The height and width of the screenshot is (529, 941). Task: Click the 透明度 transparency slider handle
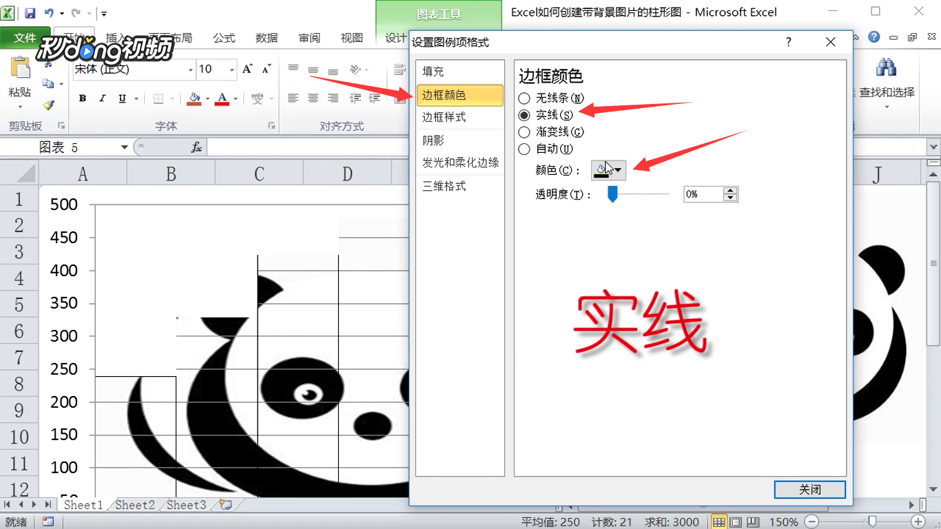(x=612, y=195)
